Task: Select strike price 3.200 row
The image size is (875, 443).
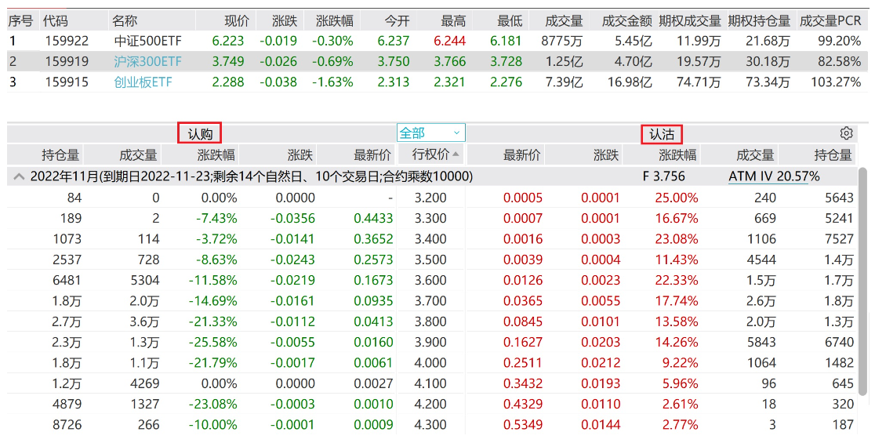Action: point(430,198)
